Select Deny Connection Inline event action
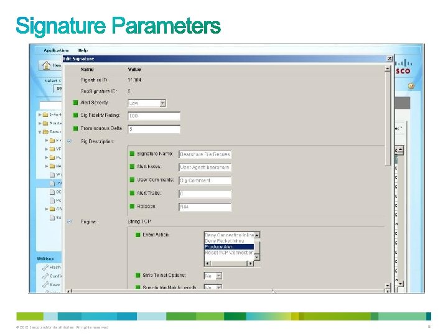448x336 pixels. 229,235
